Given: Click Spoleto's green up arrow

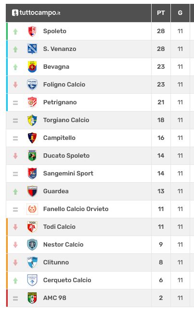Looking at the screenshot, I should tap(15, 31).
